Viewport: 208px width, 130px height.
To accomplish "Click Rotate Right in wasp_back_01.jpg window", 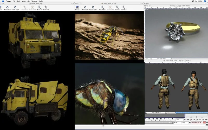I will (93, 8).
